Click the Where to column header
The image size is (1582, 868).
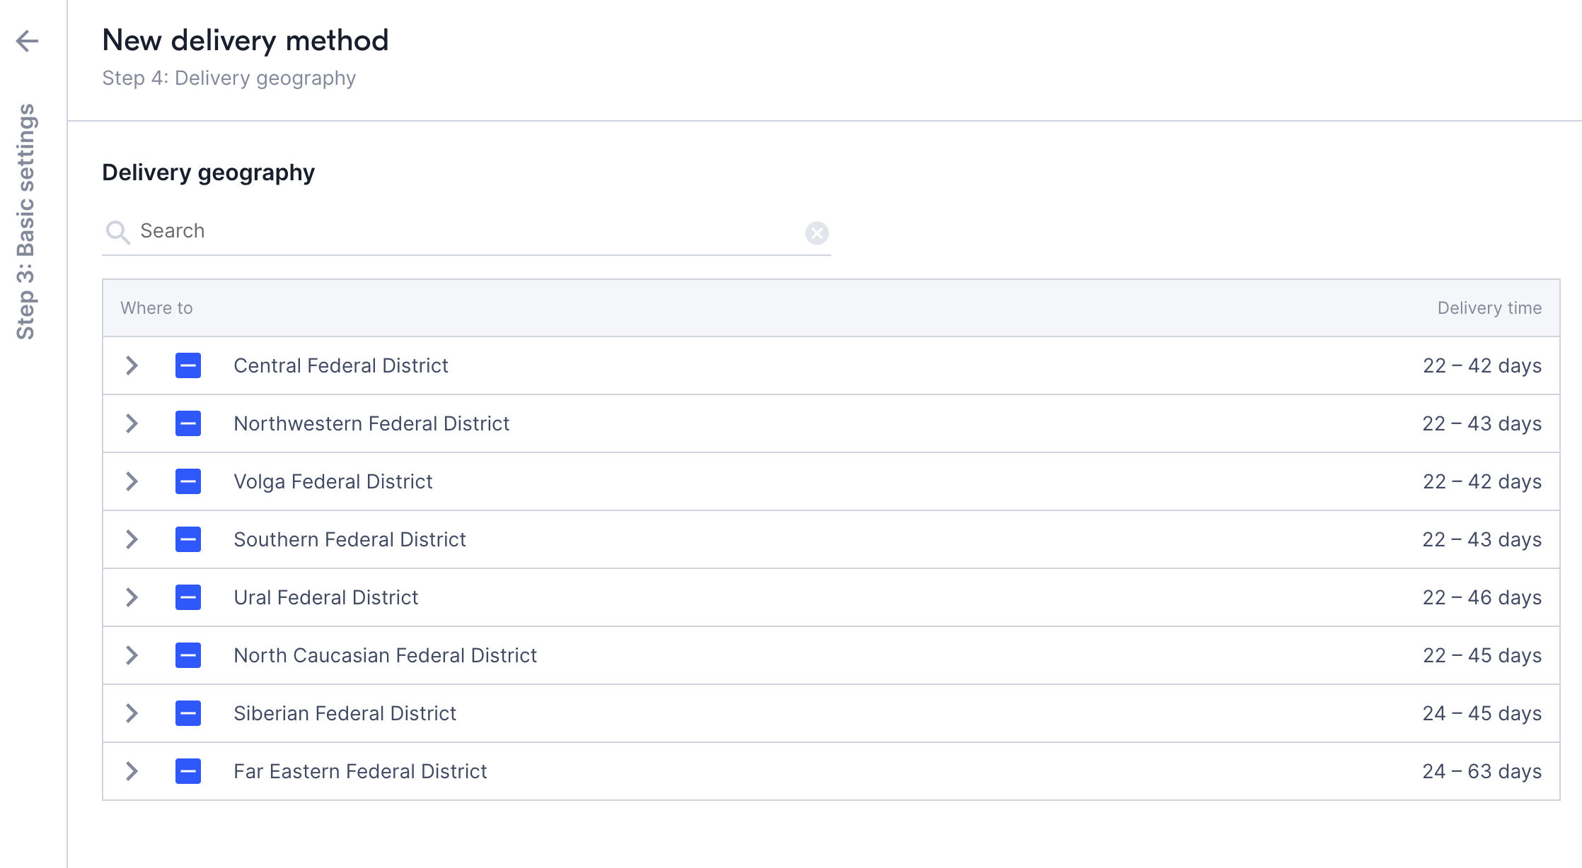pyautogui.click(x=156, y=308)
